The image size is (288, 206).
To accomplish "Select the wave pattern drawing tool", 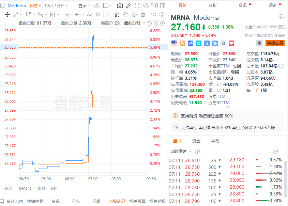I will [x=41, y=15].
